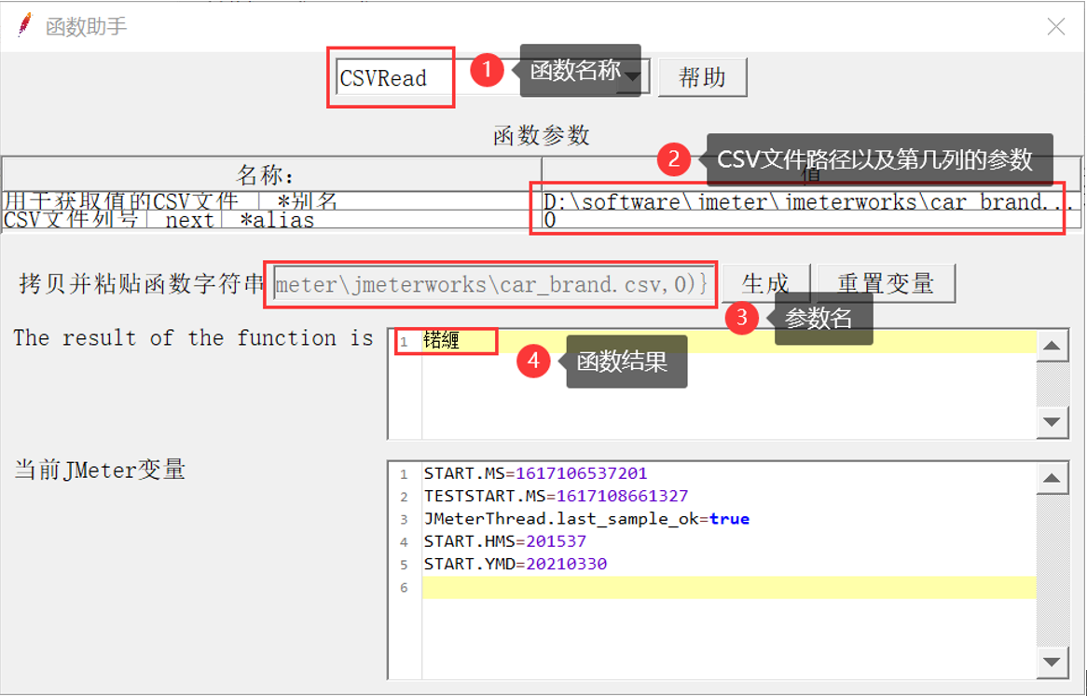Image resolution: width=1087 pixels, height=697 pixels.
Task: Open the function name dropdown arrow
Action: pyautogui.click(x=635, y=76)
